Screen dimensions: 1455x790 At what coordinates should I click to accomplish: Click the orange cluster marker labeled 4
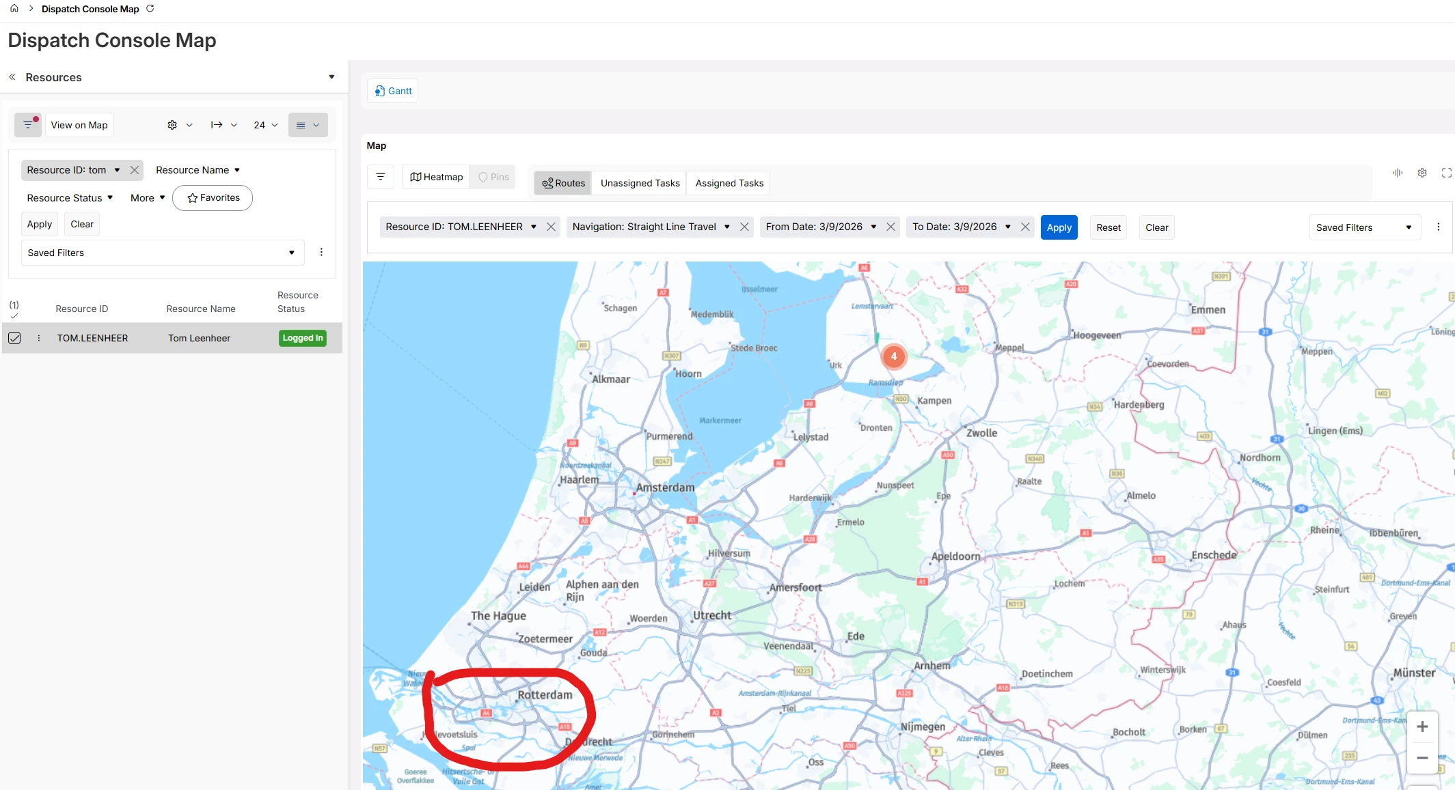coord(893,356)
